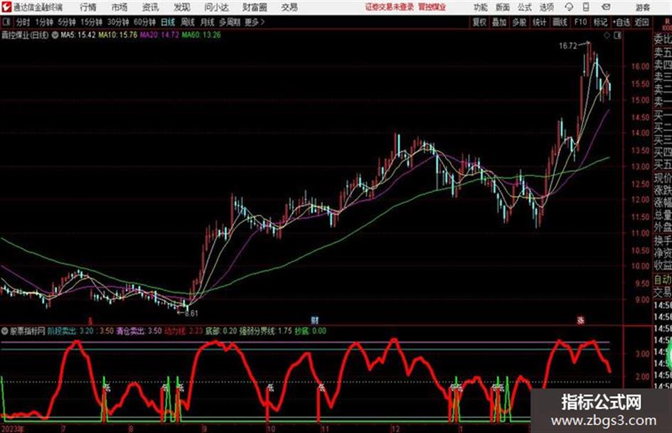Image resolution: width=672 pixels, height=433 pixels.
Task: Click the red 通达信 logo icon
Action: 6,7
